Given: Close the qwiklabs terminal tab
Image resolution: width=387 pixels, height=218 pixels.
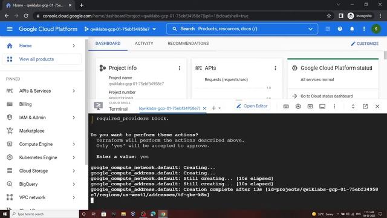Looking at the screenshot, I should point(204,108).
